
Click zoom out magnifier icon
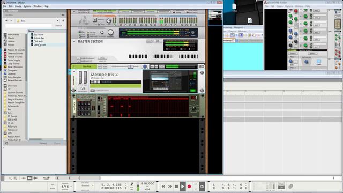10,178
